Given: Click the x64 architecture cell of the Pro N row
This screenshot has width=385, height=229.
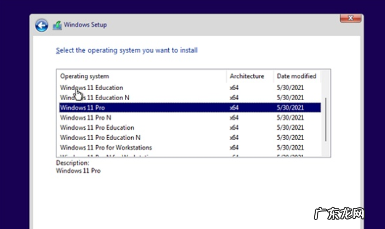Looking at the screenshot, I should (x=234, y=118).
